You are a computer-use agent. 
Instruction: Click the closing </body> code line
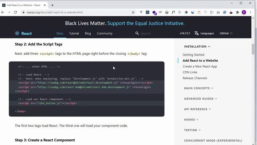(20, 111)
